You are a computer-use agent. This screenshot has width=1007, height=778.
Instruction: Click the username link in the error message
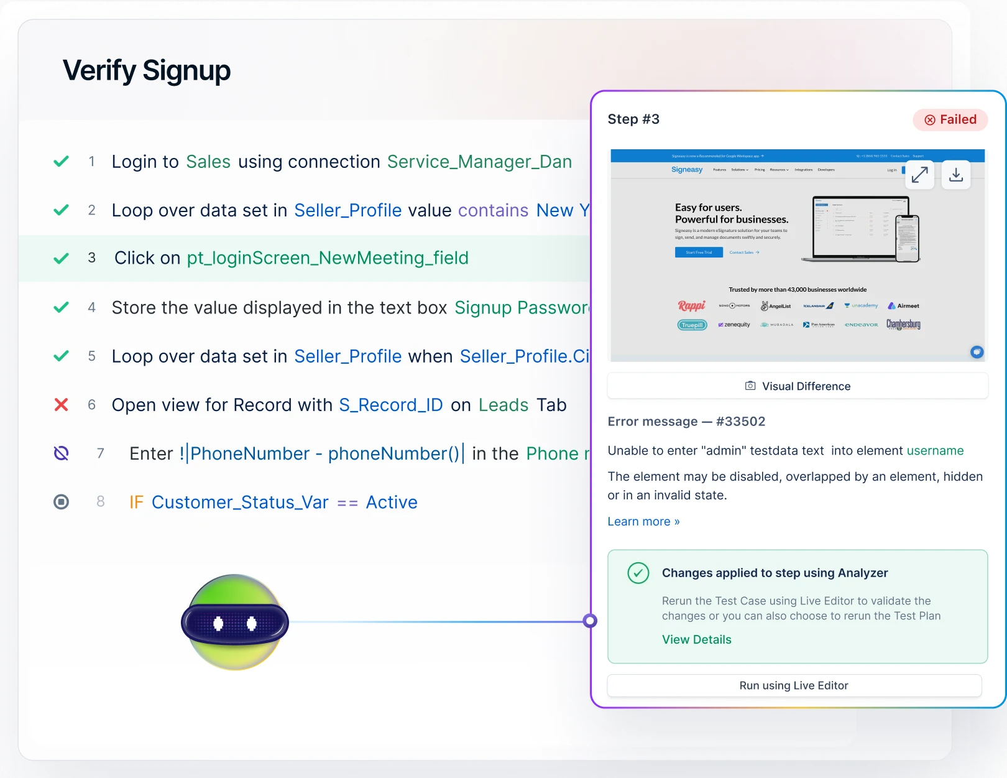[935, 450]
